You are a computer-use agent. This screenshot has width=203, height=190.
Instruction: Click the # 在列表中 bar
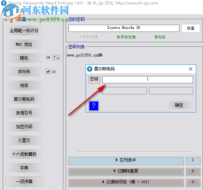(126, 161)
